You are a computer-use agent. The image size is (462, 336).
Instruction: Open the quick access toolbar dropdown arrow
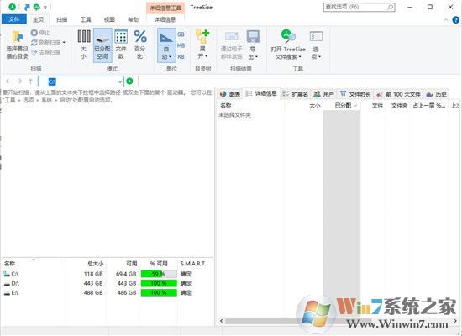coord(45,7)
